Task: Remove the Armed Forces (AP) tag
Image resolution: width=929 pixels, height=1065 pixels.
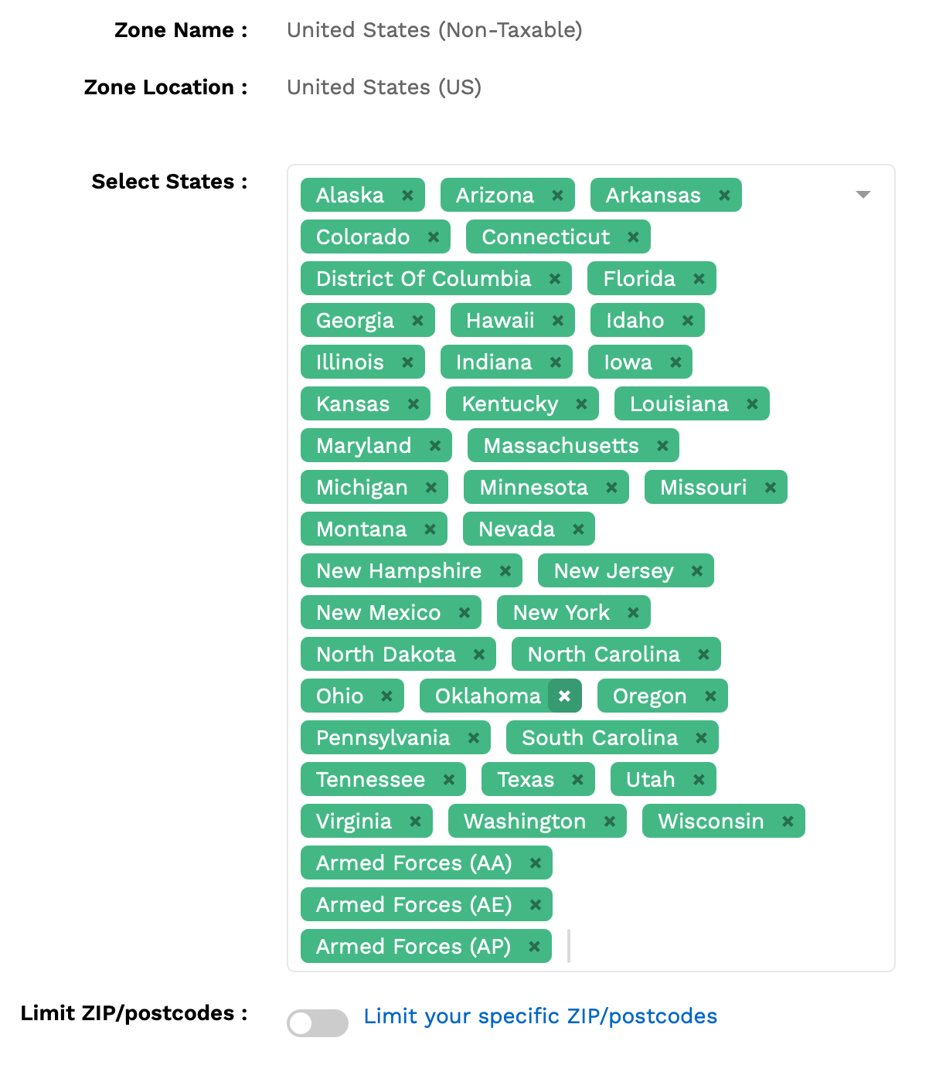Action: 534,947
